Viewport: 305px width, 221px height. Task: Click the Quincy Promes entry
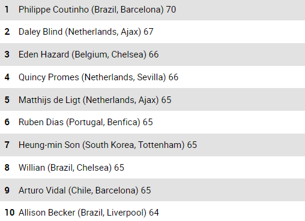pos(152,77)
